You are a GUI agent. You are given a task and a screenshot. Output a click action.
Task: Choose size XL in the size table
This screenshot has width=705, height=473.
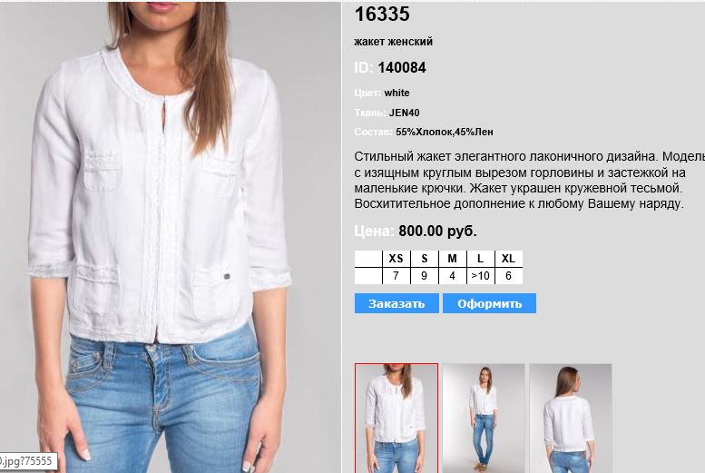tap(508, 259)
